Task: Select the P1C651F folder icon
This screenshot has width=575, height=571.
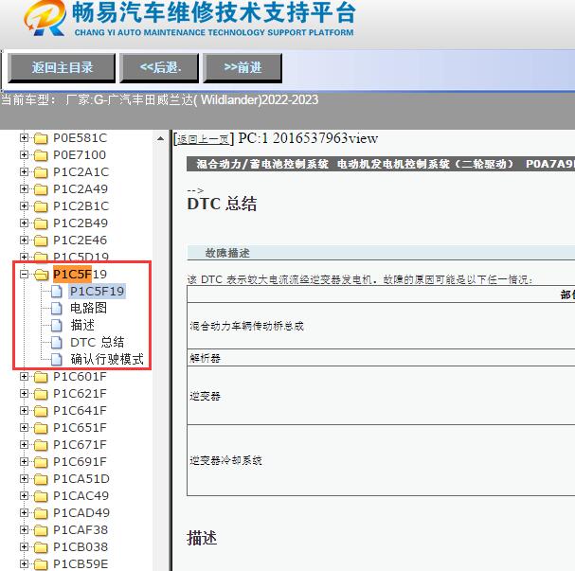Action: click(x=41, y=428)
